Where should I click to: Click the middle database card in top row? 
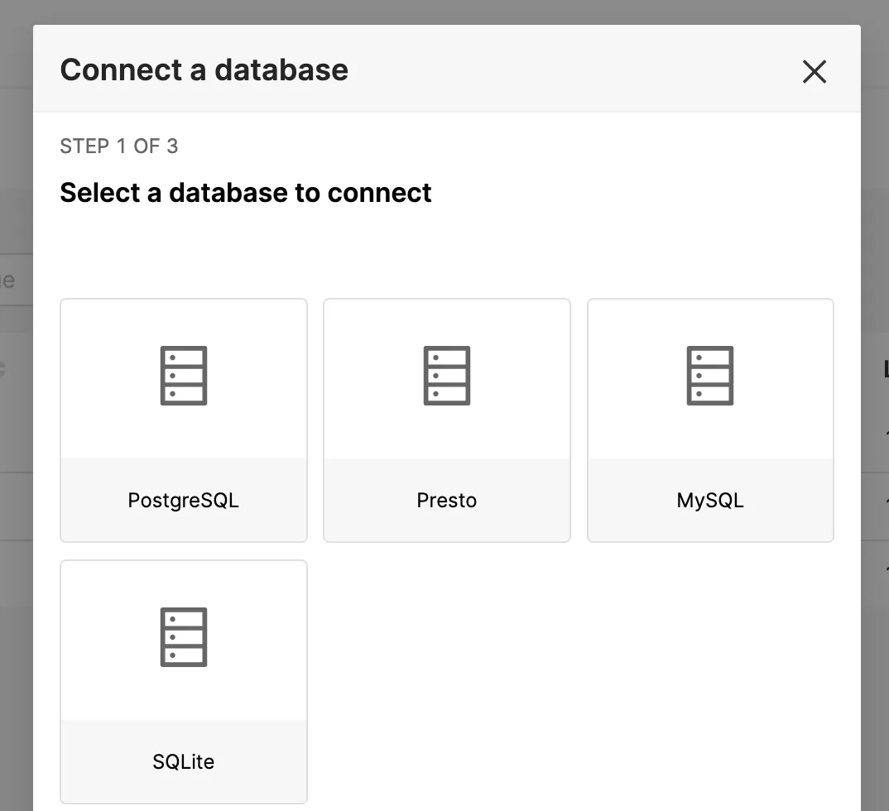click(x=446, y=420)
